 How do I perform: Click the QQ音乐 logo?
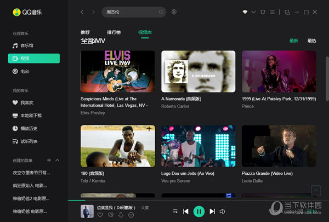[x=27, y=12]
